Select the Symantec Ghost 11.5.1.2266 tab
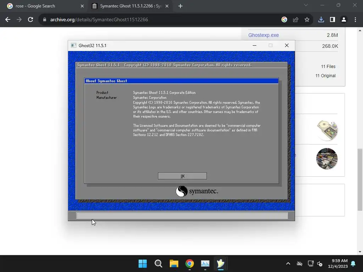This screenshot has height=272, width=363. 130,6
